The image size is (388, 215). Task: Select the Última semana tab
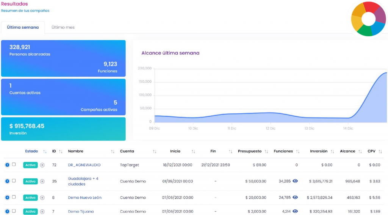[x=23, y=27]
